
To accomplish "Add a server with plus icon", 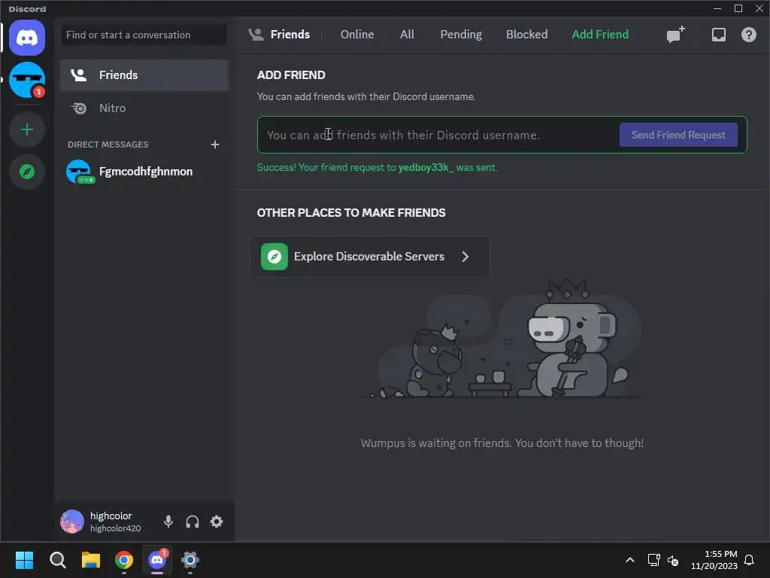I will tap(27, 129).
